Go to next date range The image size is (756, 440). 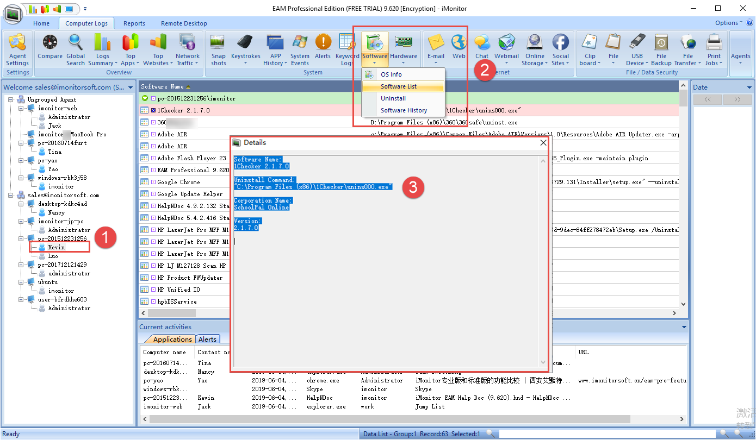(737, 99)
